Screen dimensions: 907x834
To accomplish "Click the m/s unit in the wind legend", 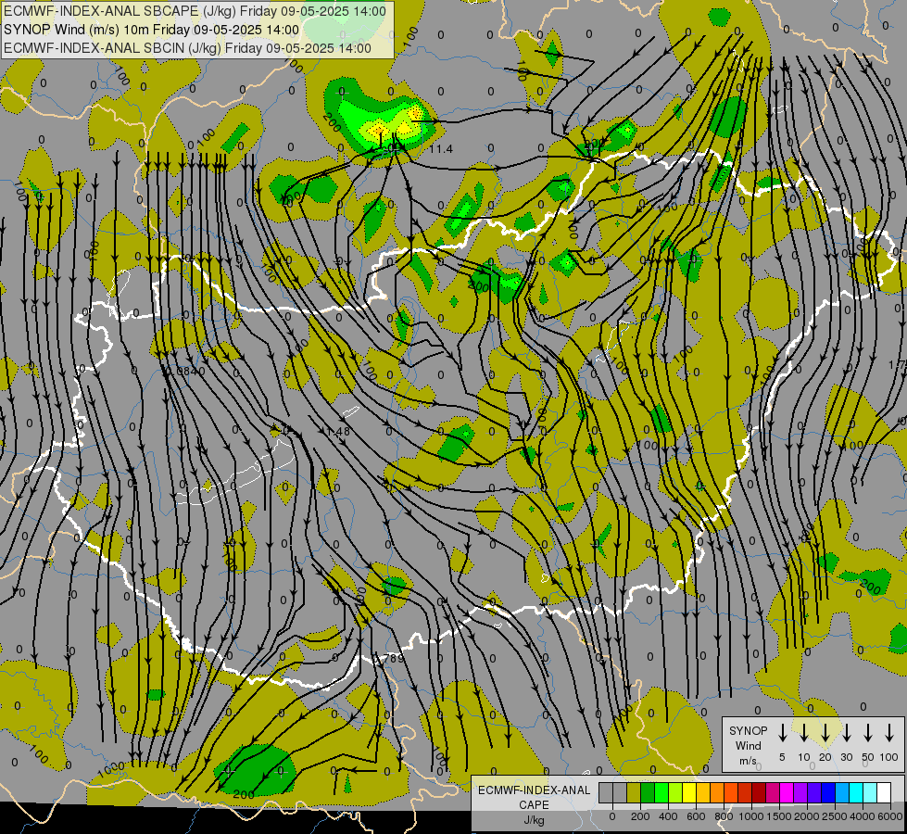I will click(748, 761).
